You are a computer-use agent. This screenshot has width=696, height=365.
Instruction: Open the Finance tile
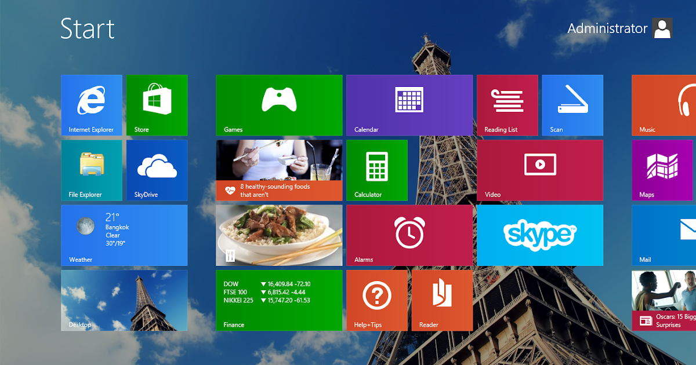[x=279, y=300]
